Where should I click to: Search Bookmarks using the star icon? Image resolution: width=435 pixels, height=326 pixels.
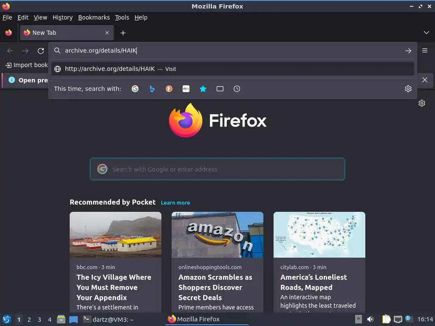pyautogui.click(x=203, y=89)
